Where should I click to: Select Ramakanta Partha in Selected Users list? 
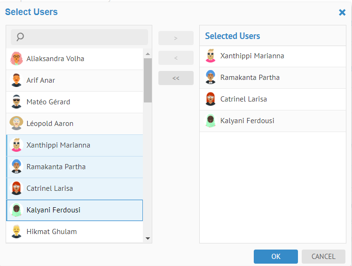(x=250, y=78)
